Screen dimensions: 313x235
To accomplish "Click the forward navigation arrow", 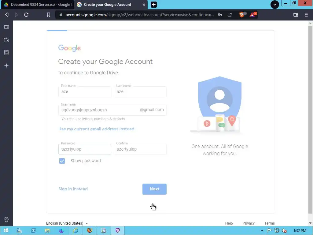I will click(17, 15).
